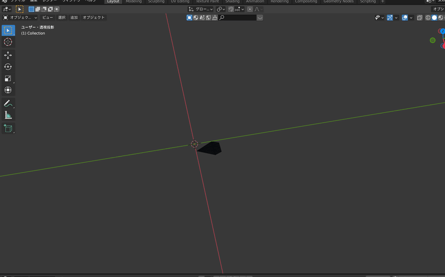Open the オプション options button in header
The height and width of the screenshot is (277, 445).
(438, 9)
